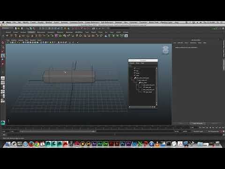Open Photoshop from the Dock
This screenshot has height=169, width=225.
click(x=123, y=144)
